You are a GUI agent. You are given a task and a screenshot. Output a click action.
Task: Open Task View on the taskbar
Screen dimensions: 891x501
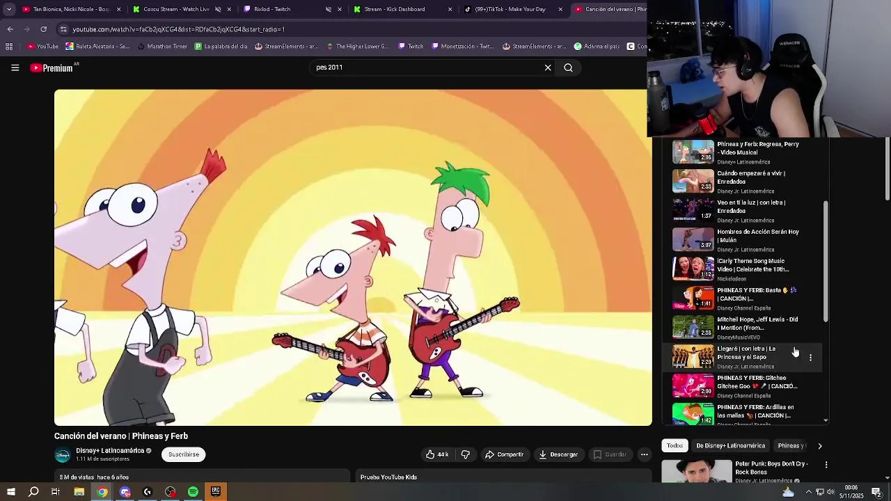[x=56, y=492]
